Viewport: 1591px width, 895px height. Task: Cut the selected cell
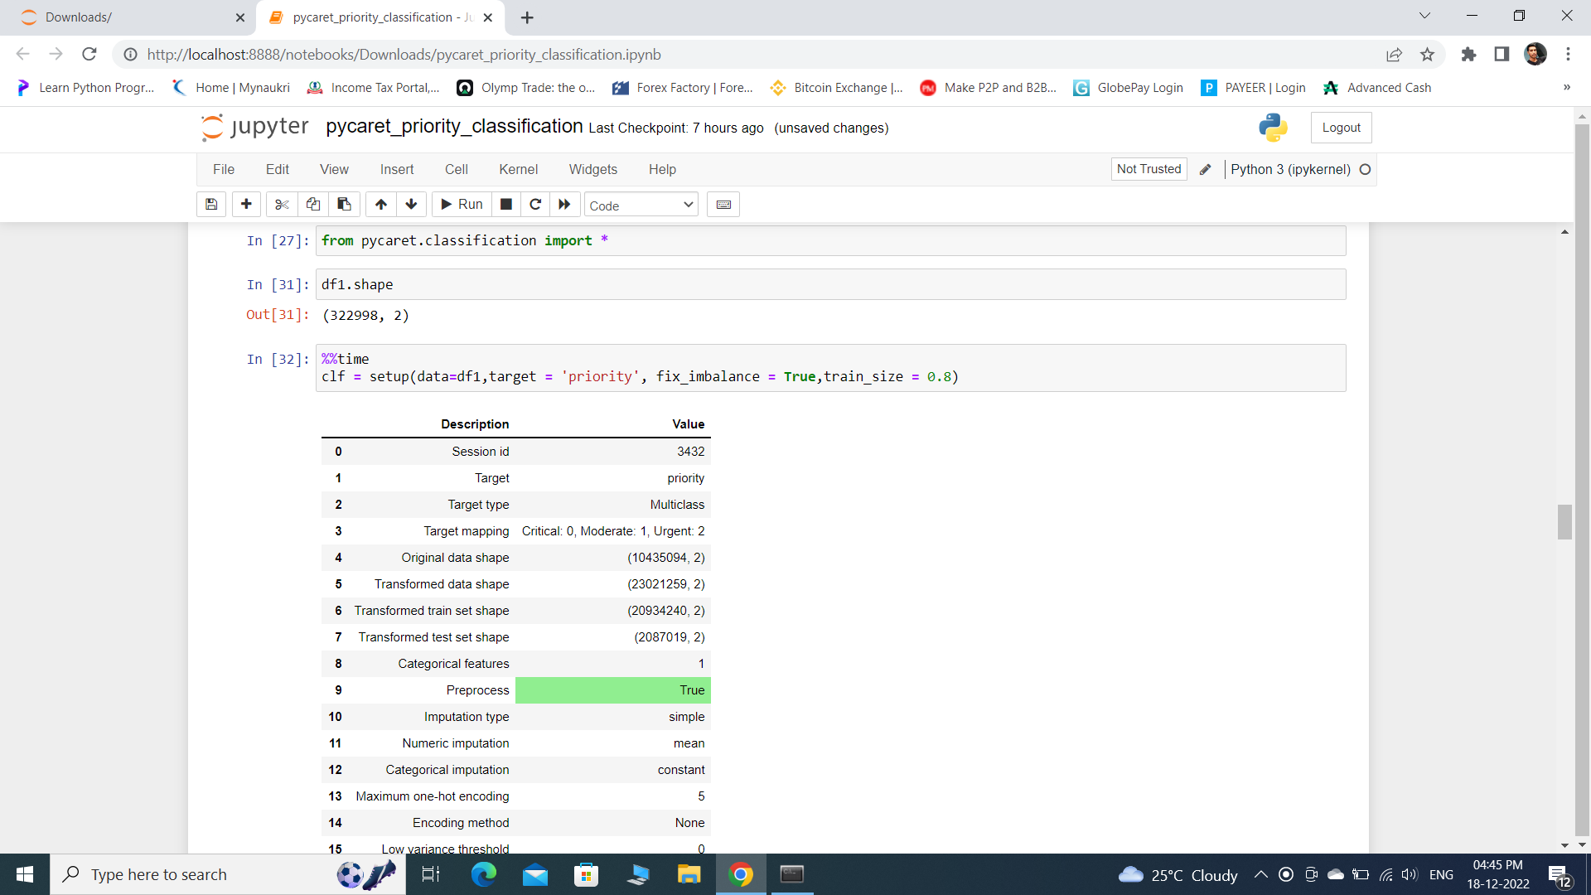281,204
